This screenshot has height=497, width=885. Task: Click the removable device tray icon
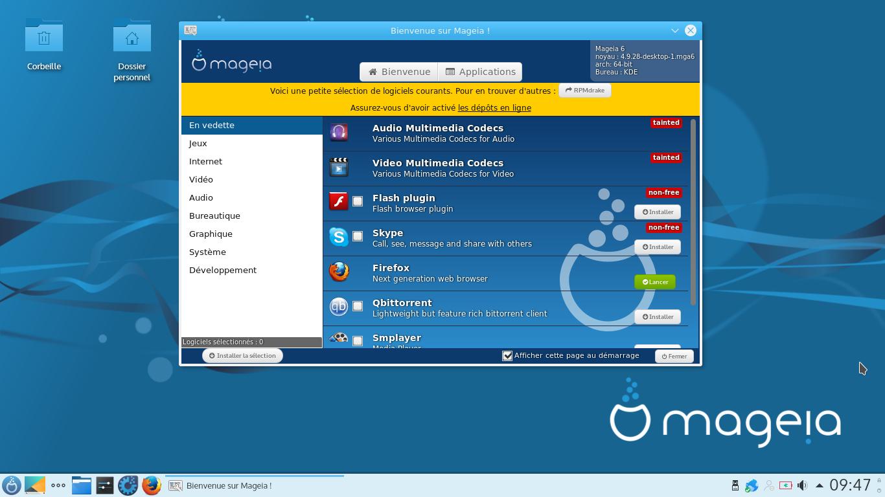click(x=735, y=485)
